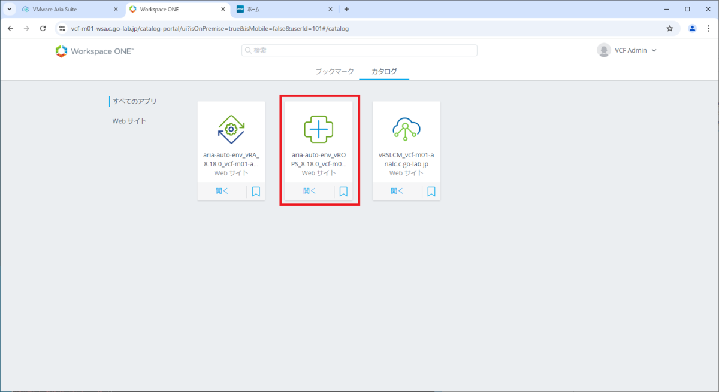This screenshot has width=719, height=392.
Task: Bookmark this page with star icon
Action: (x=670, y=28)
